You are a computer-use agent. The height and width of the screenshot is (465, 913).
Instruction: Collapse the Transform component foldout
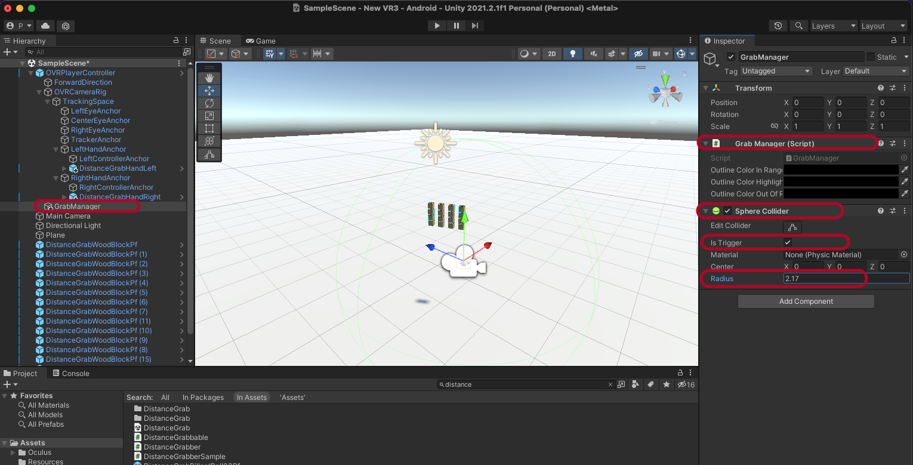(705, 88)
